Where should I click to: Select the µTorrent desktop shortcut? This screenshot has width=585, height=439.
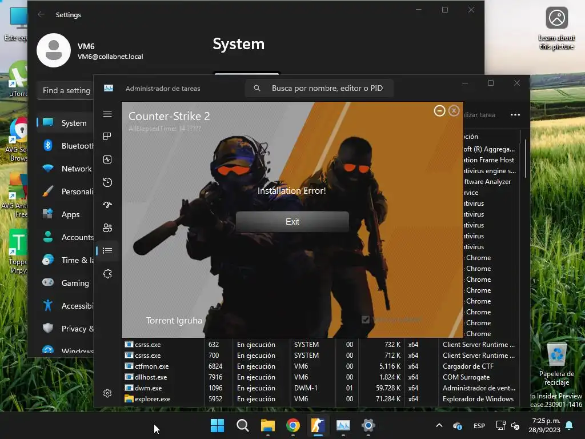18,79
